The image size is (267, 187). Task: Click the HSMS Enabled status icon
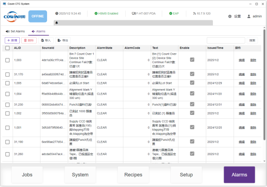(x=96, y=14)
